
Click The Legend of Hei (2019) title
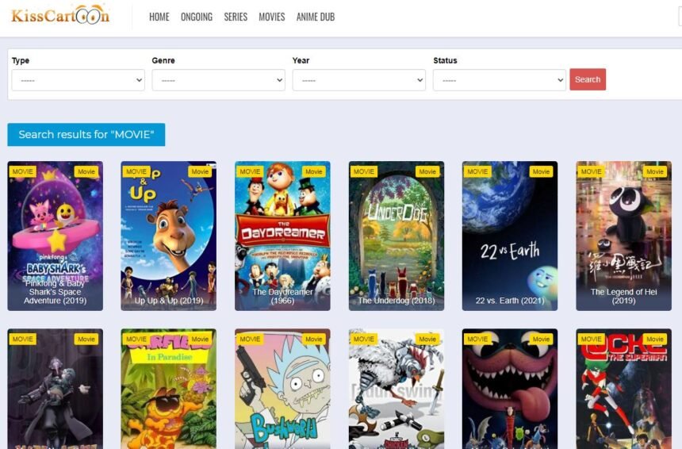pos(624,296)
